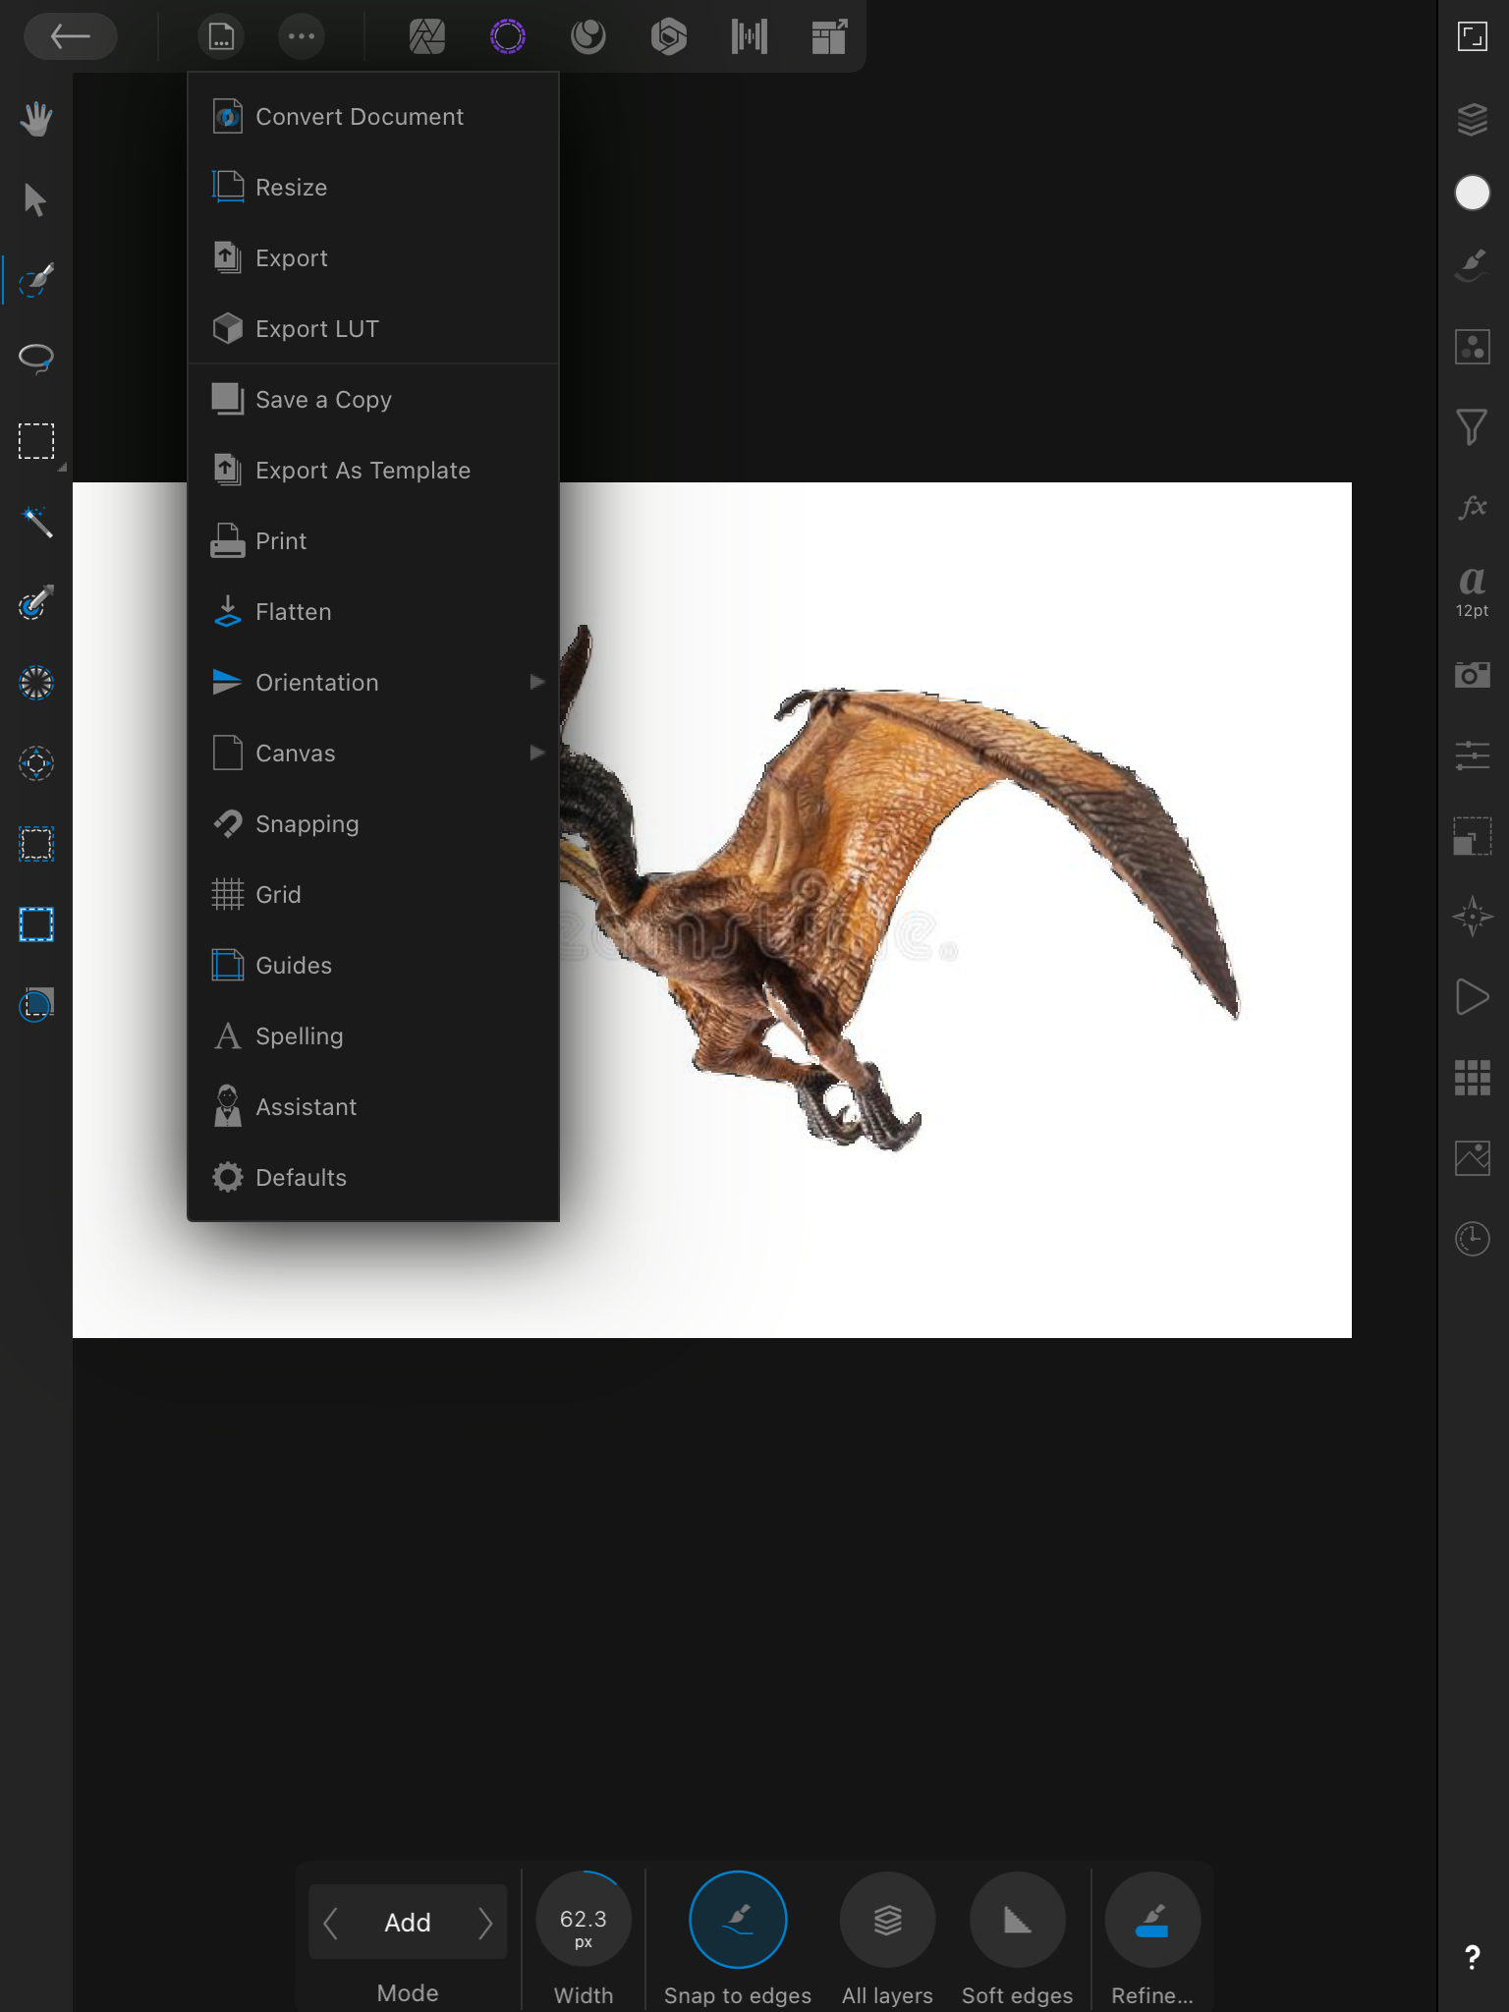Open the Document menu icon
Viewport: 1509px width, 2012px height.
coord(221,37)
